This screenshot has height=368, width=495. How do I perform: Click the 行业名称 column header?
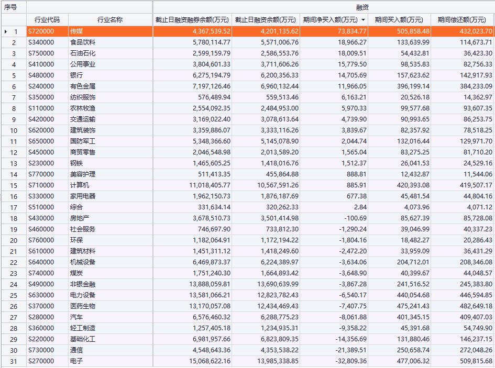pyautogui.click(x=110, y=20)
